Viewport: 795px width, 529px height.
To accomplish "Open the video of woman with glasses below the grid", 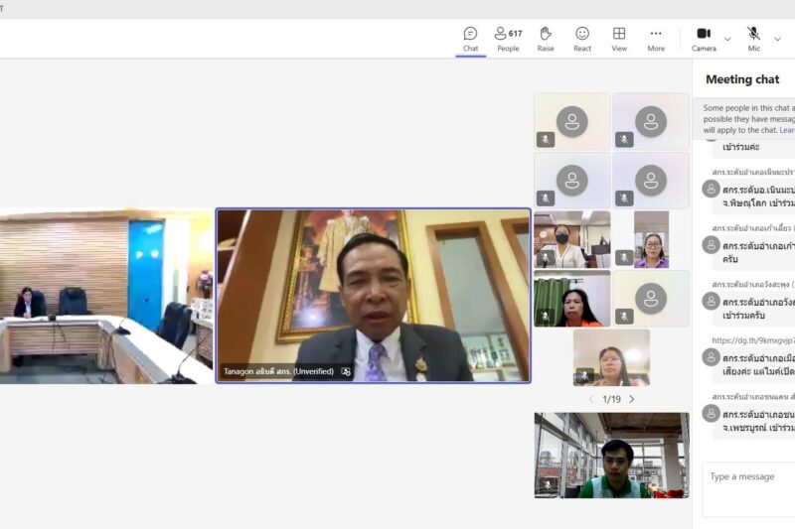I will click(611, 357).
